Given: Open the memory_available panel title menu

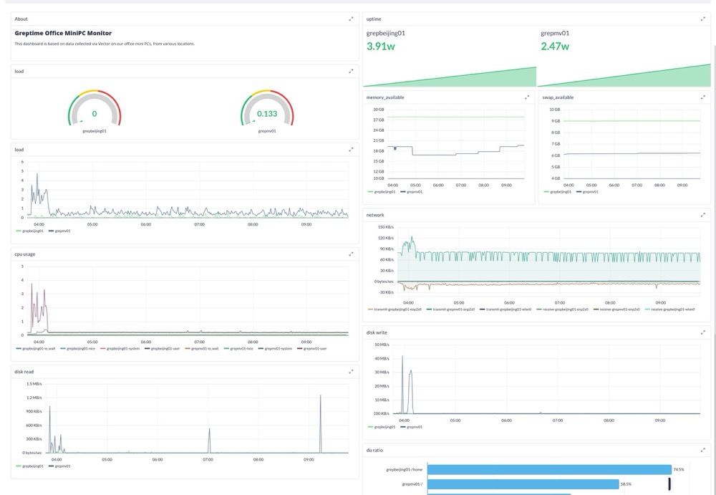Looking at the screenshot, I should tap(387, 97).
